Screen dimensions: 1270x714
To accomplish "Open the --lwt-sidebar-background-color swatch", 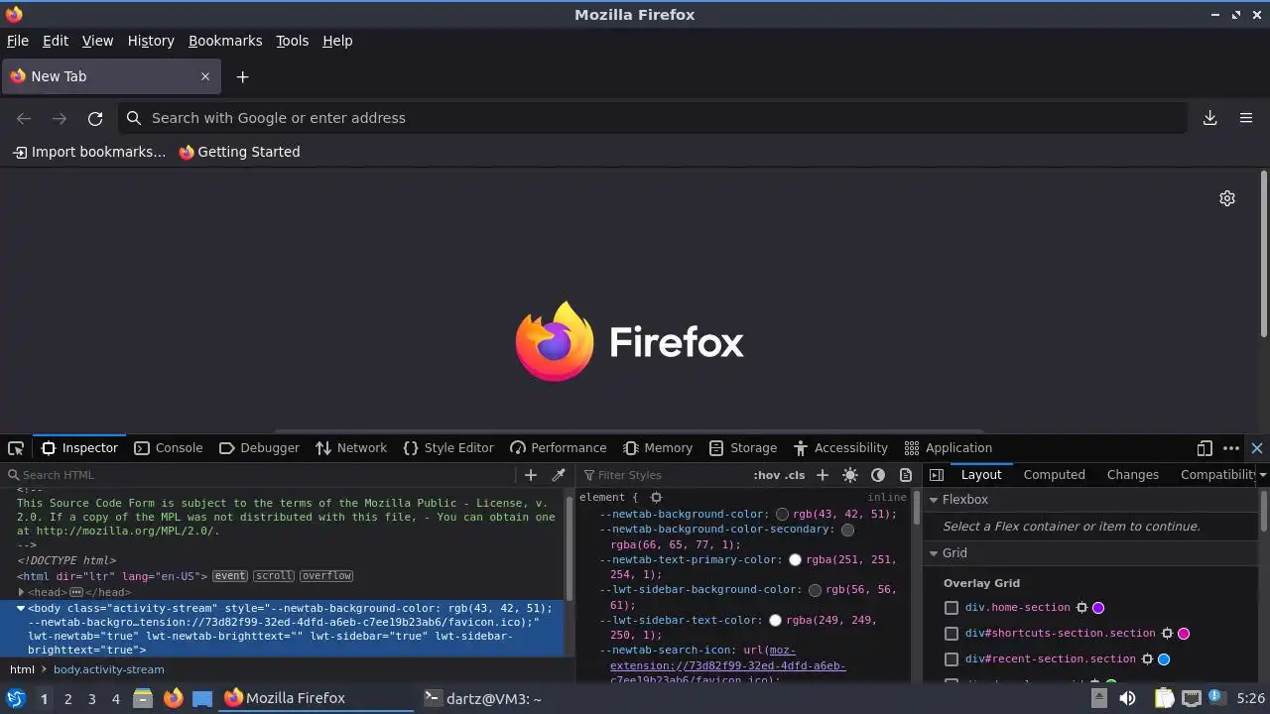I will coord(815,590).
